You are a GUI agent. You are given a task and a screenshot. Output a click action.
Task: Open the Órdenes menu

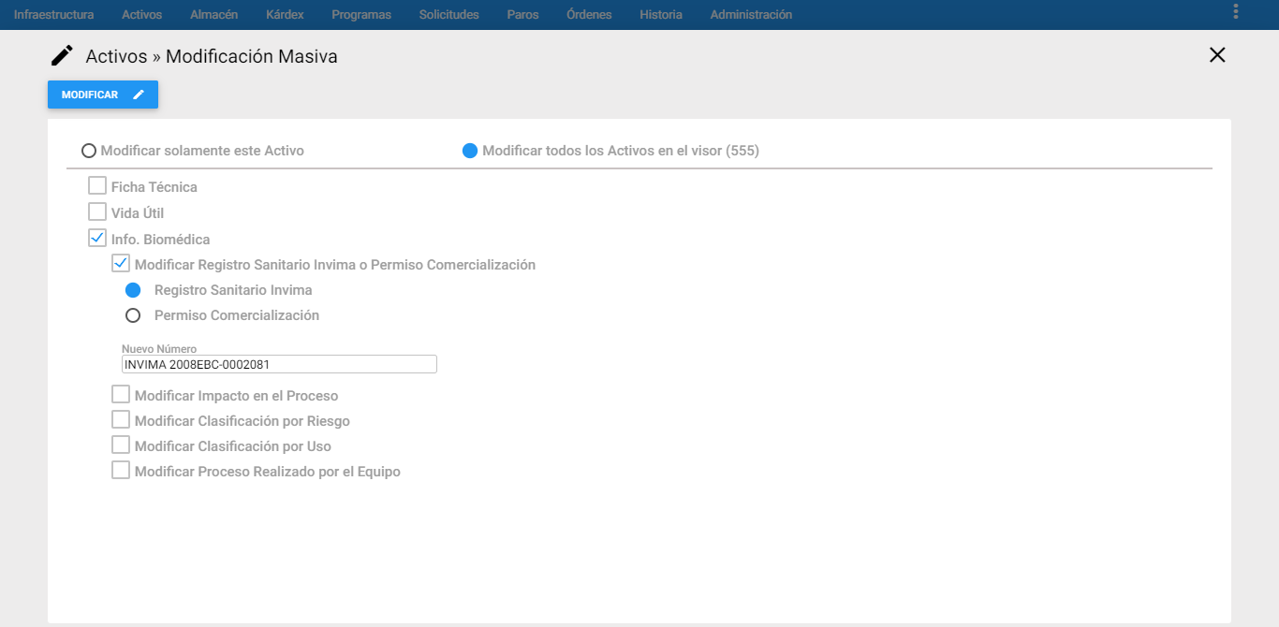pyautogui.click(x=589, y=15)
